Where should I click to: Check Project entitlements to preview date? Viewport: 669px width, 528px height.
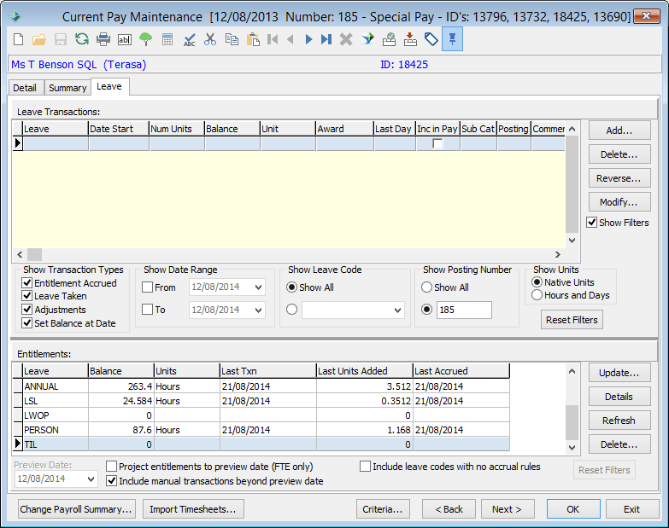[x=111, y=467]
